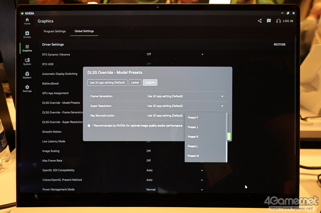This screenshot has width=321, height=213.
Task: Open the feedback notification icon
Action: click(x=269, y=21)
